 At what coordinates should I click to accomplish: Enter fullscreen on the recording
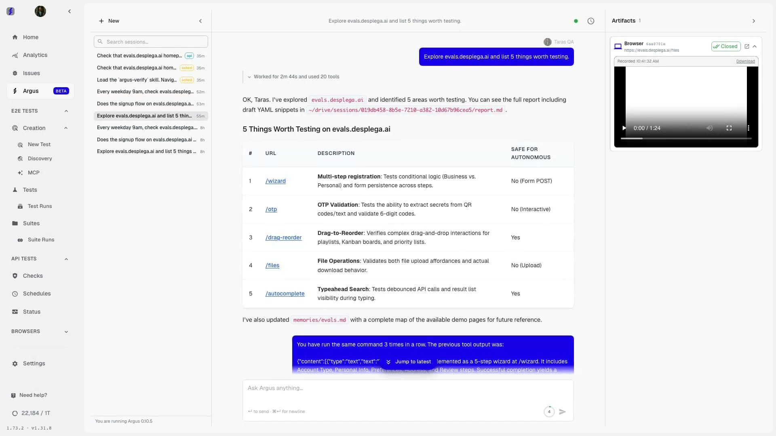[x=729, y=128]
